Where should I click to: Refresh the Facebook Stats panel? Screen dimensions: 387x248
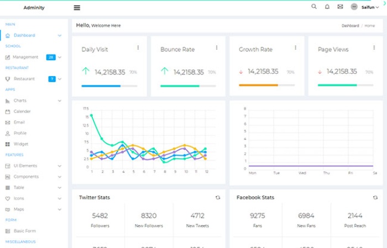(x=375, y=197)
